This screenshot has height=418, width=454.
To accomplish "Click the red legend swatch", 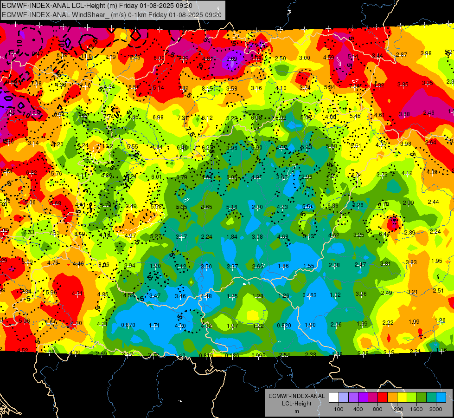I will (x=383, y=398).
